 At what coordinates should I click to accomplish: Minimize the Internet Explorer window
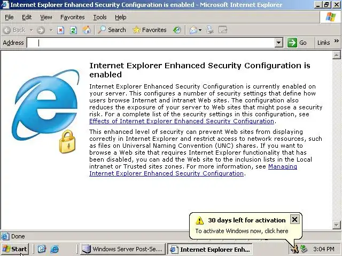318,5
